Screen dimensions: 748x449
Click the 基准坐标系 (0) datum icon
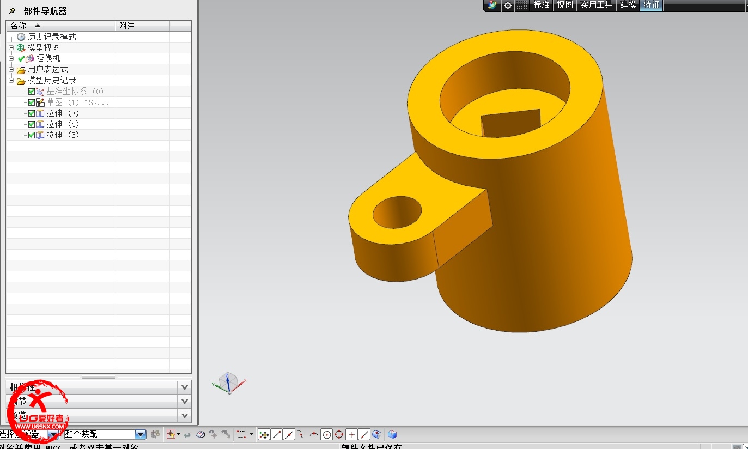(x=40, y=92)
